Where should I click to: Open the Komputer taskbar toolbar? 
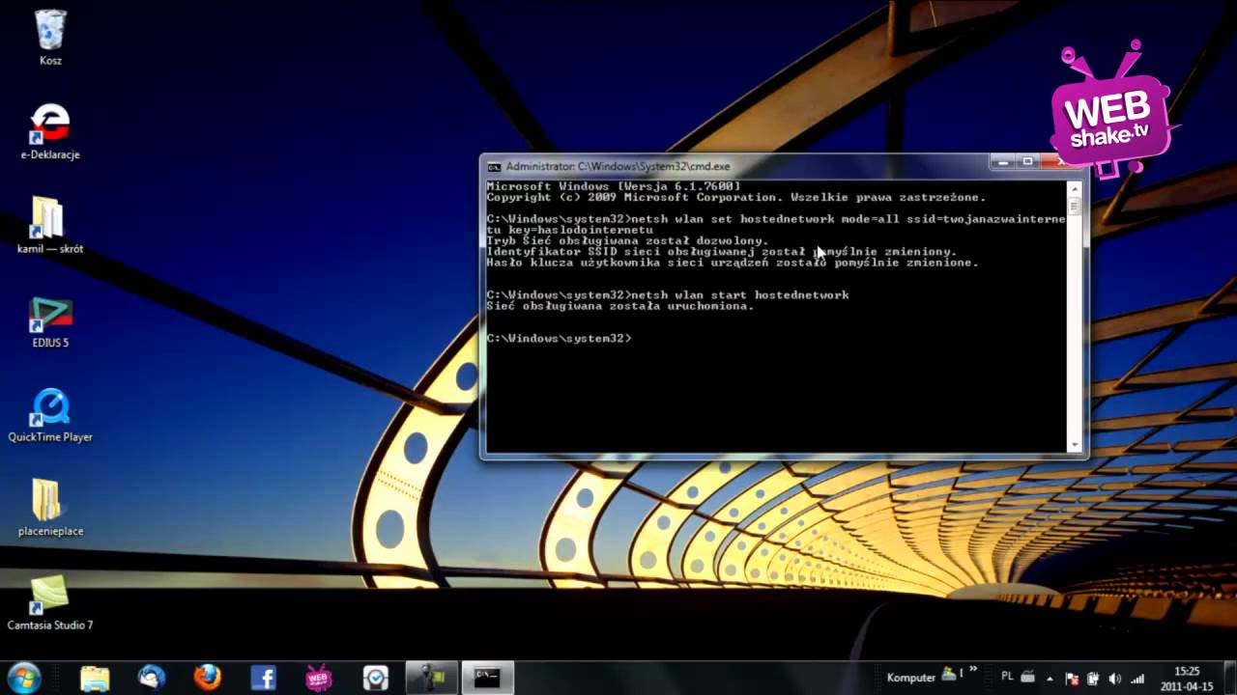click(x=911, y=678)
